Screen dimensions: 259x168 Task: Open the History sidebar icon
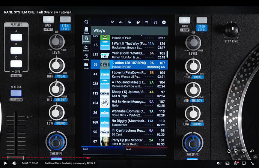[86, 57]
